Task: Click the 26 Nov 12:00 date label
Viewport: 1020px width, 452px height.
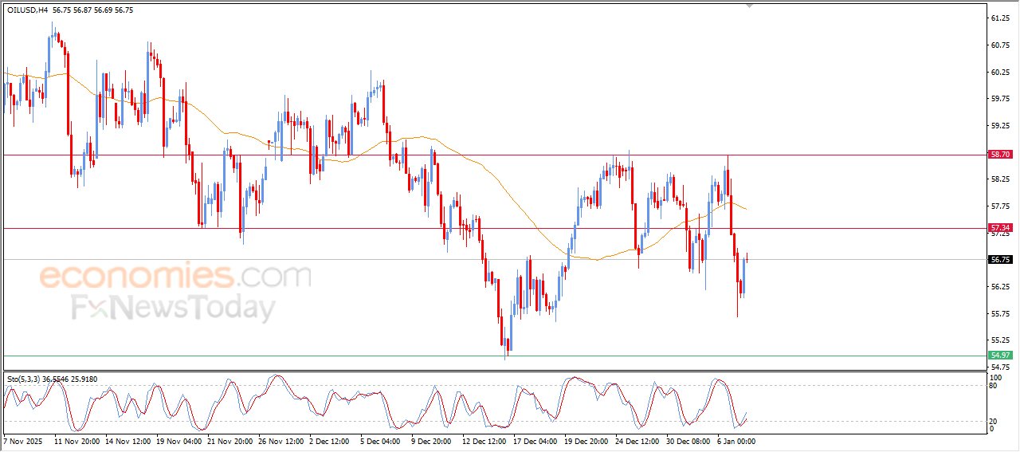Action: pos(280,441)
